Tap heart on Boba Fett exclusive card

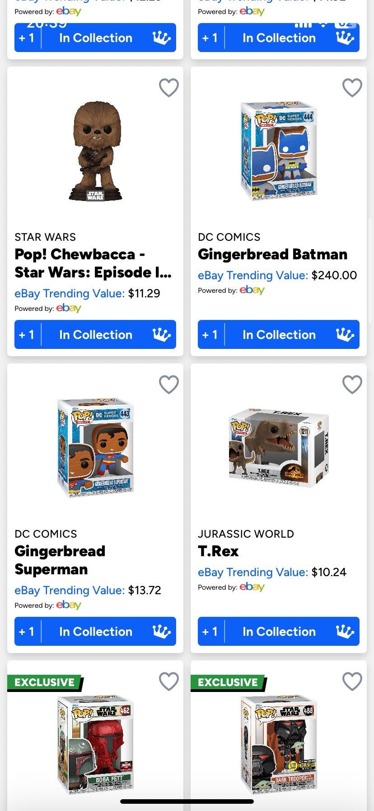[x=169, y=682]
